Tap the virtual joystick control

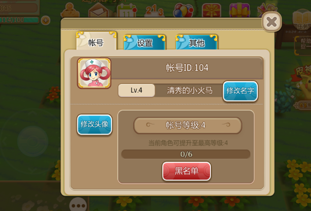tap(33, 141)
